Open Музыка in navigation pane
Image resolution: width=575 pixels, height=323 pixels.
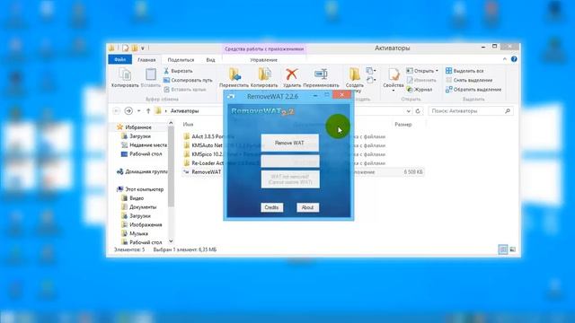click(135, 233)
